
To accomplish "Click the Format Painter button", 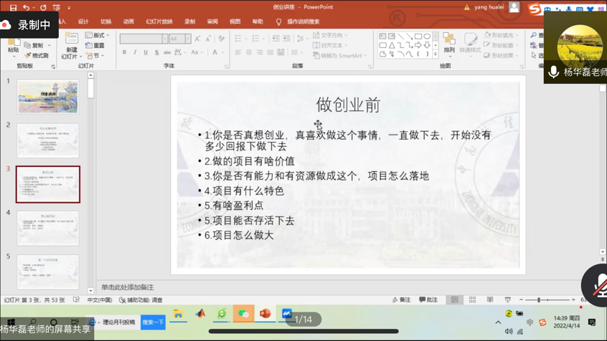I will (x=37, y=55).
